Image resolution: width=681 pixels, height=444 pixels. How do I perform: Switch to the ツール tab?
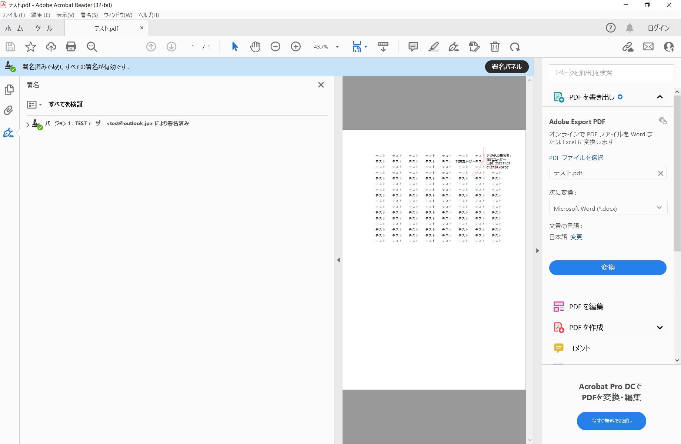(x=44, y=28)
